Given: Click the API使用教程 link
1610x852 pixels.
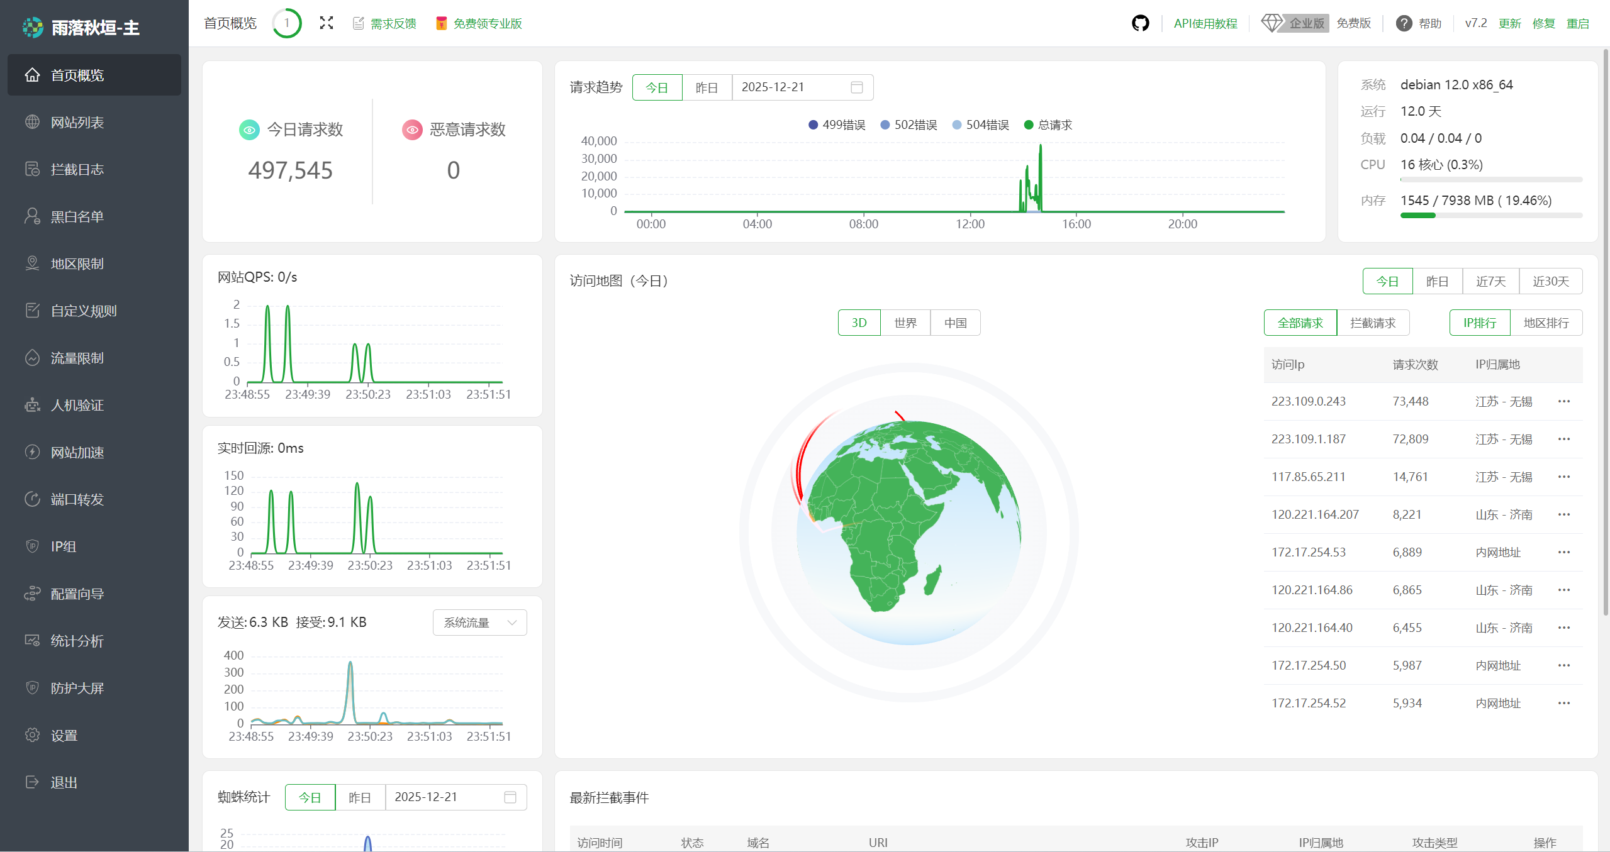Looking at the screenshot, I should [1205, 23].
